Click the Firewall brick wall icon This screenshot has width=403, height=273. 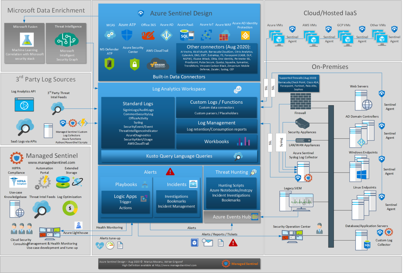coord(300,102)
